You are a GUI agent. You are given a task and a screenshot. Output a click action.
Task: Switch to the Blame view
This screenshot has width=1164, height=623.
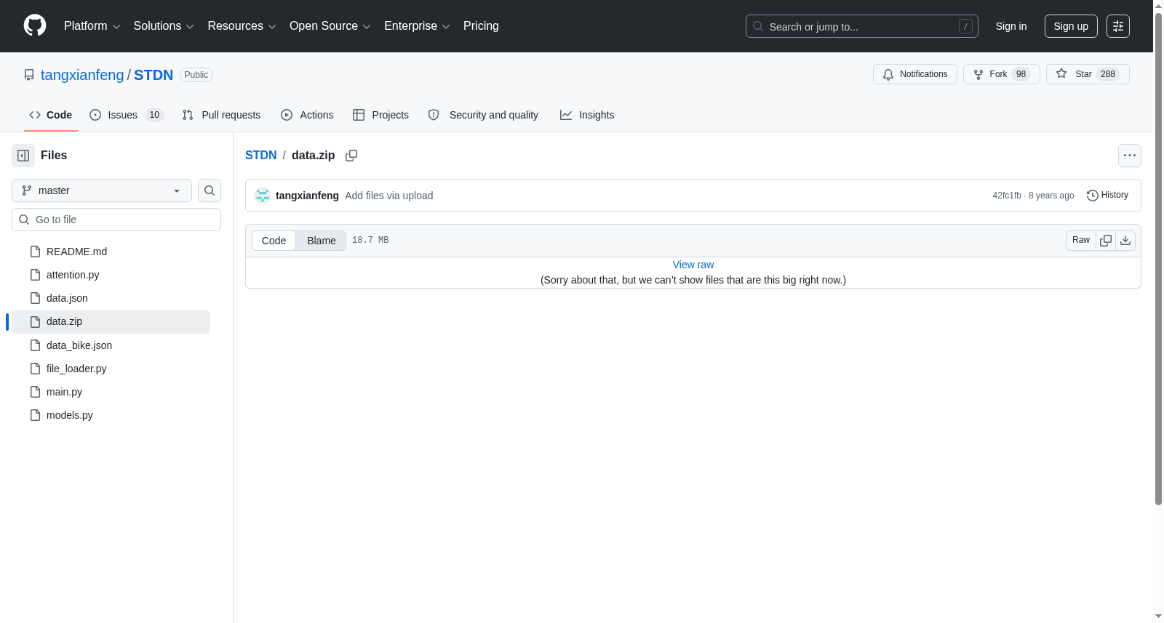pyautogui.click(x=322, y=241)
